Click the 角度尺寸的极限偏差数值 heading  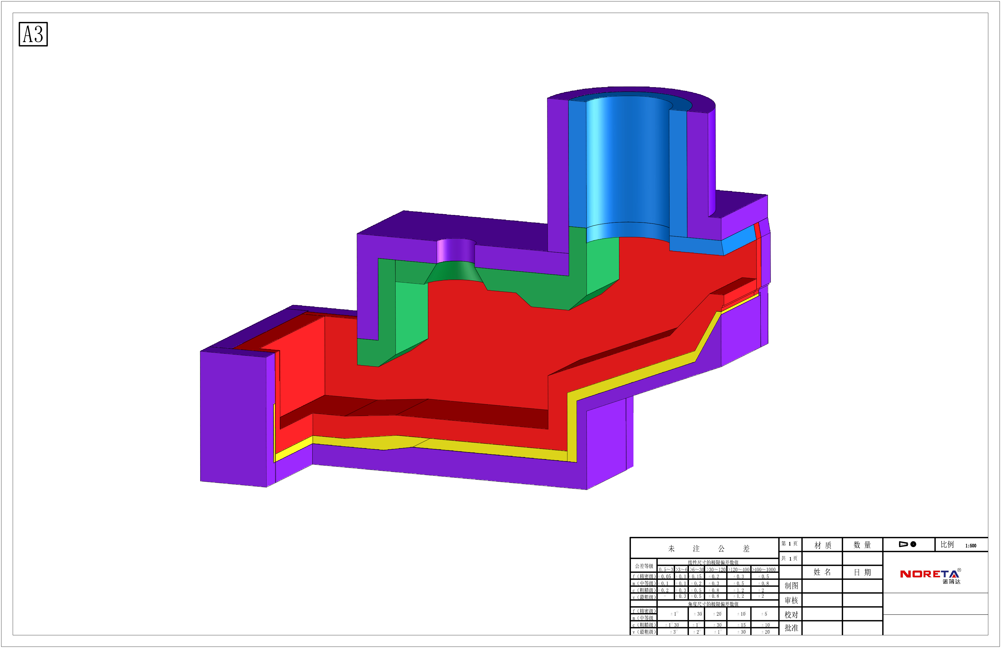(x=713, y=604)
